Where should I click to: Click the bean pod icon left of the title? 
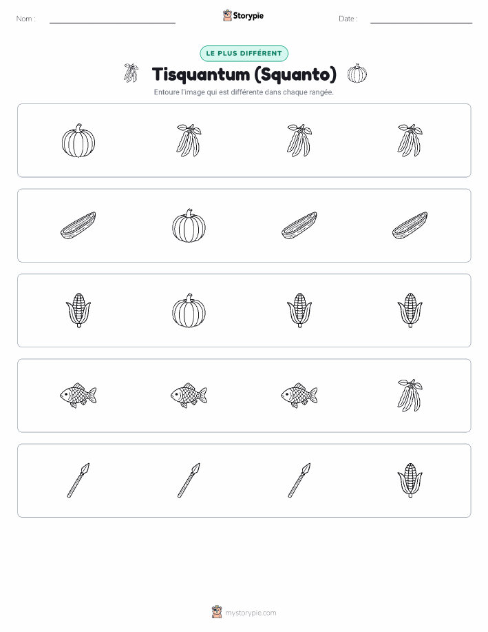point(131,73)
